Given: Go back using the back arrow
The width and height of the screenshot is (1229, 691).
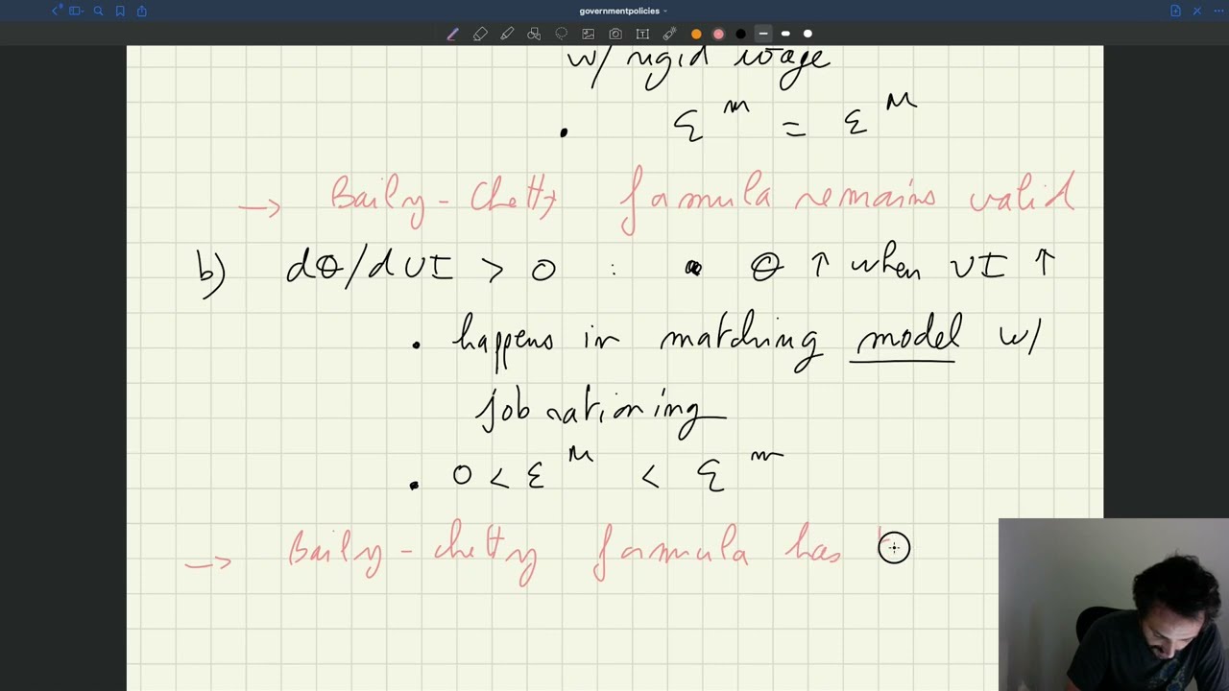Looking at the screenshot, I should [x=56, y=11].
